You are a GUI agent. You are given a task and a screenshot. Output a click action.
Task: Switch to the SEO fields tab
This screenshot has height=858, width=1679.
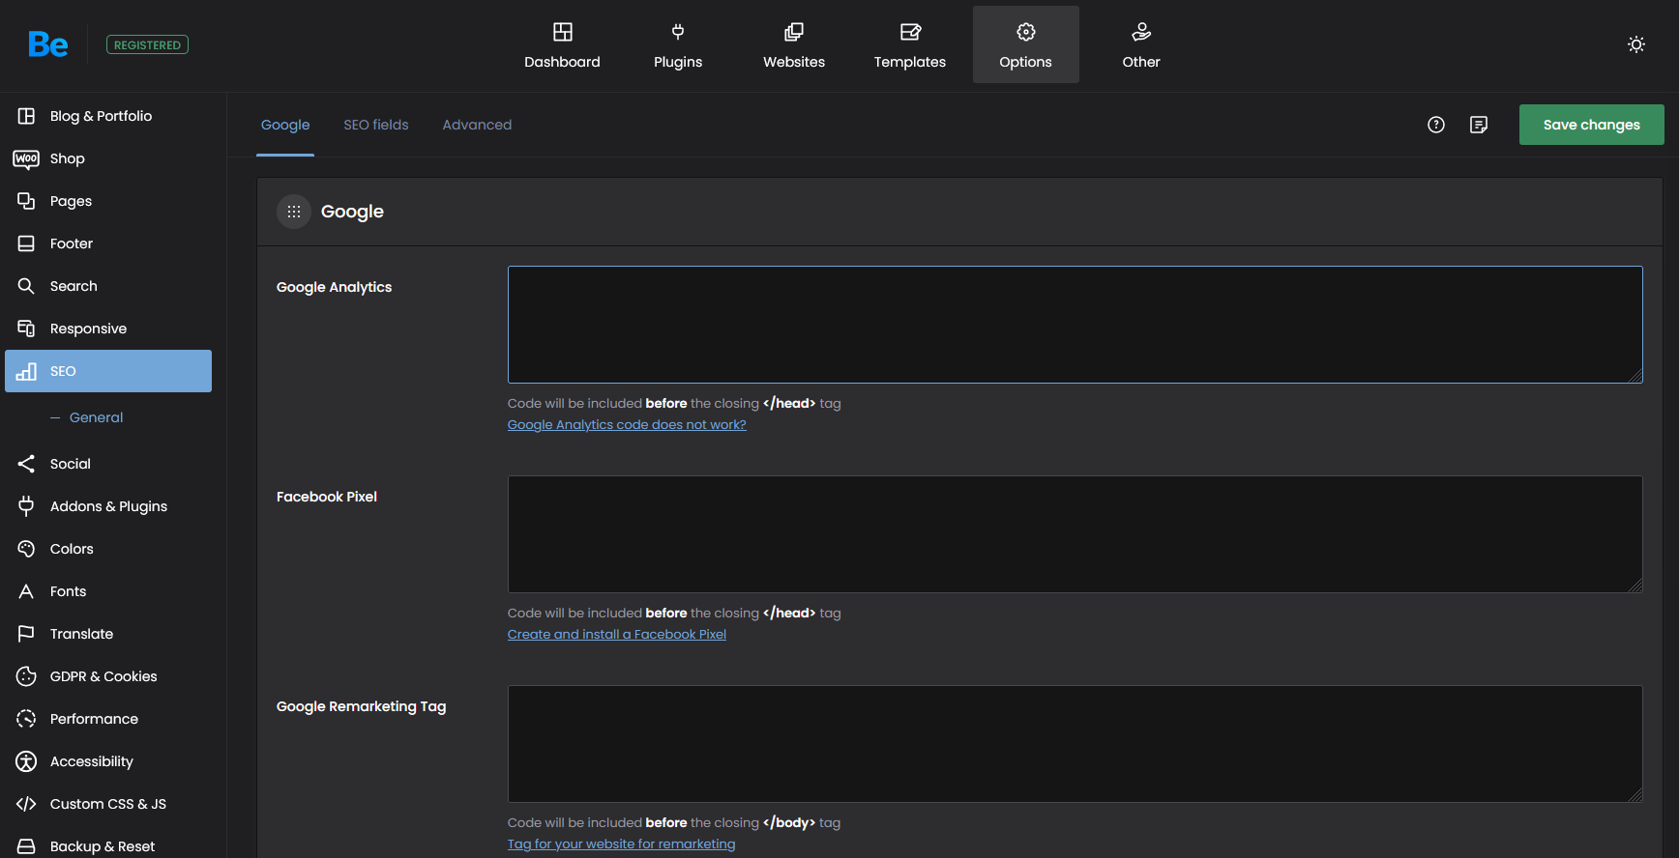click(376, 125)
